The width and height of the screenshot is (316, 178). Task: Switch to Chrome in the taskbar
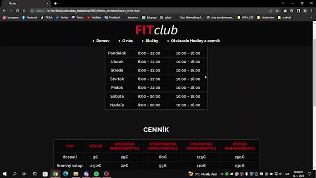tap(55, 174)
